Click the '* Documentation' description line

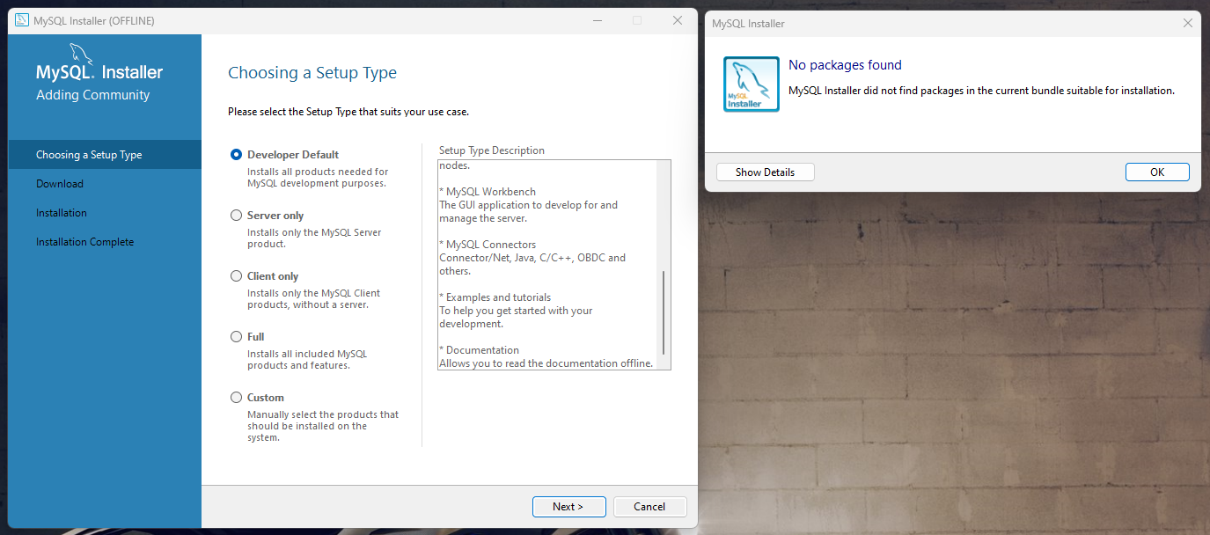(480, 350)
